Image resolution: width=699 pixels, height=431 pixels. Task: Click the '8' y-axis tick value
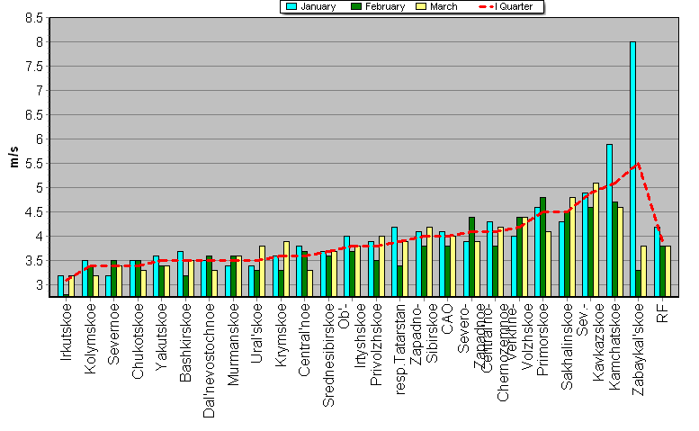(40, 42)
